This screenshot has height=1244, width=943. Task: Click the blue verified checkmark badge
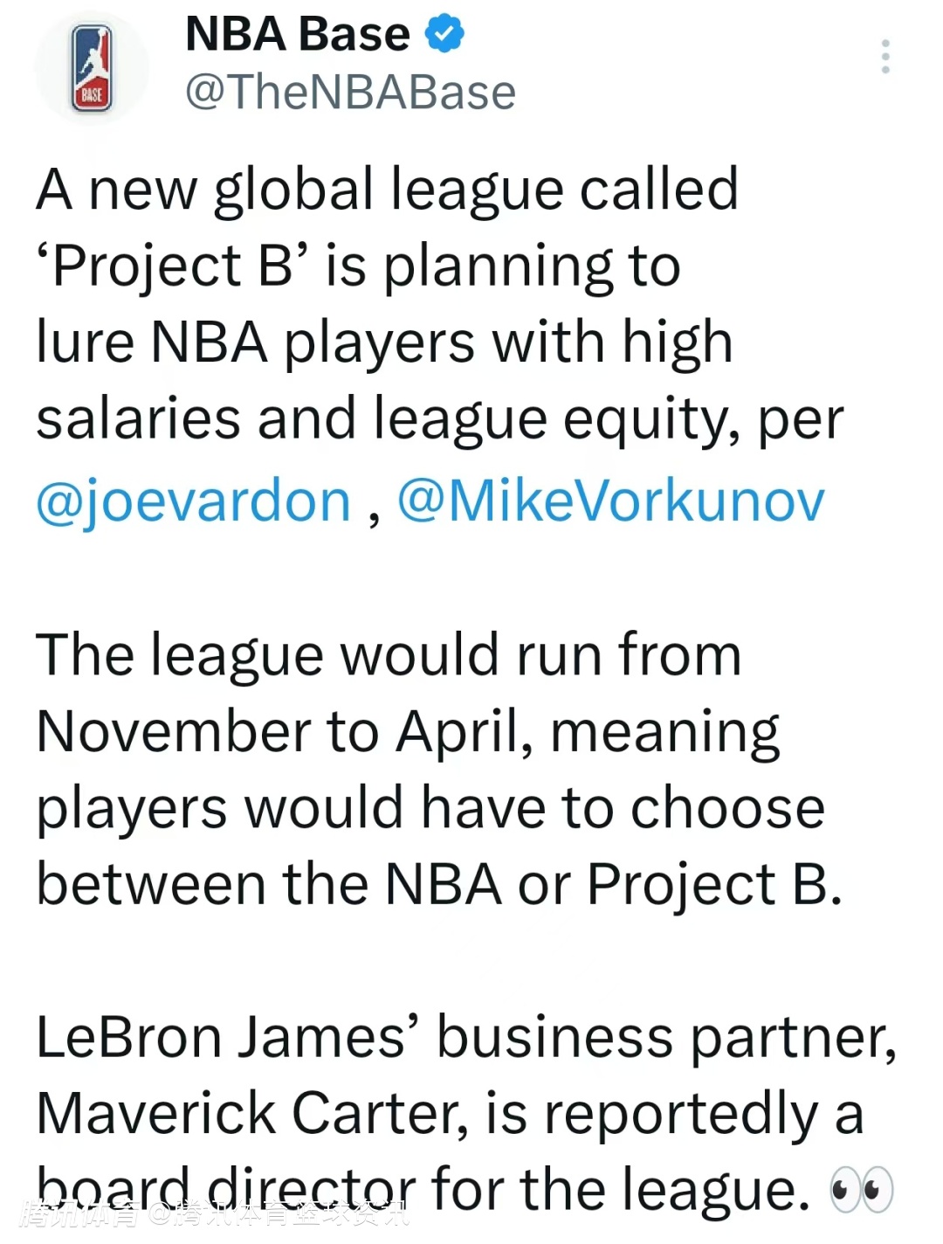444,34
